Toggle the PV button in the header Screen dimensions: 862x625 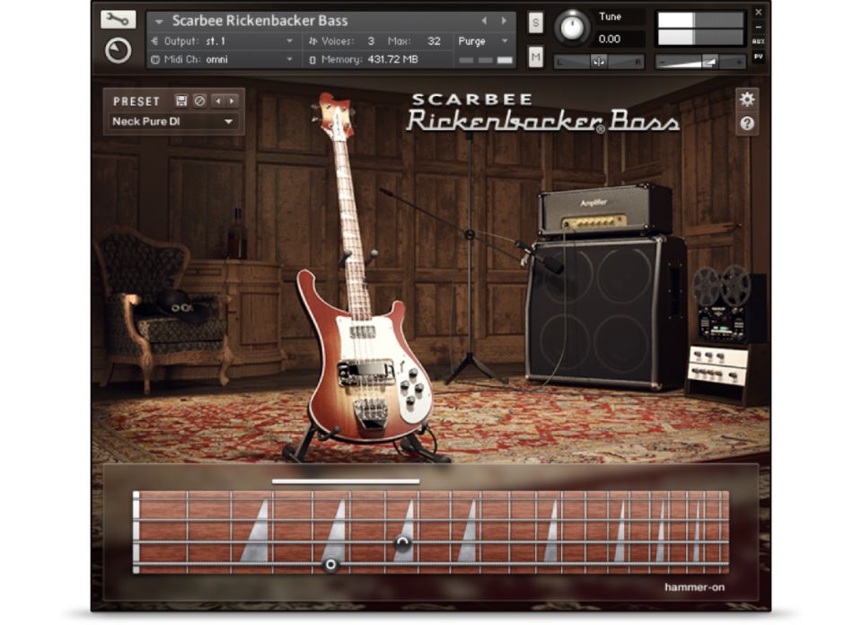759,57
